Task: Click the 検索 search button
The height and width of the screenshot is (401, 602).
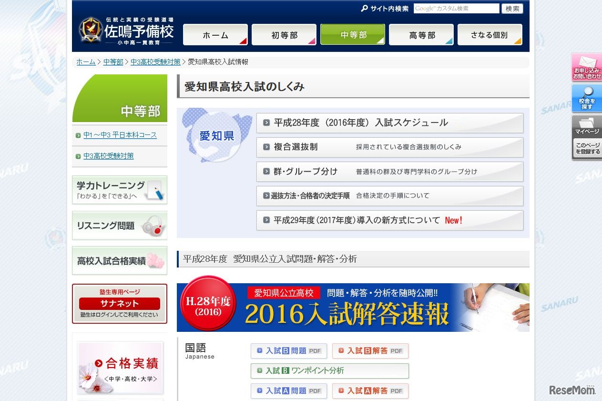Action: point(512,9)
